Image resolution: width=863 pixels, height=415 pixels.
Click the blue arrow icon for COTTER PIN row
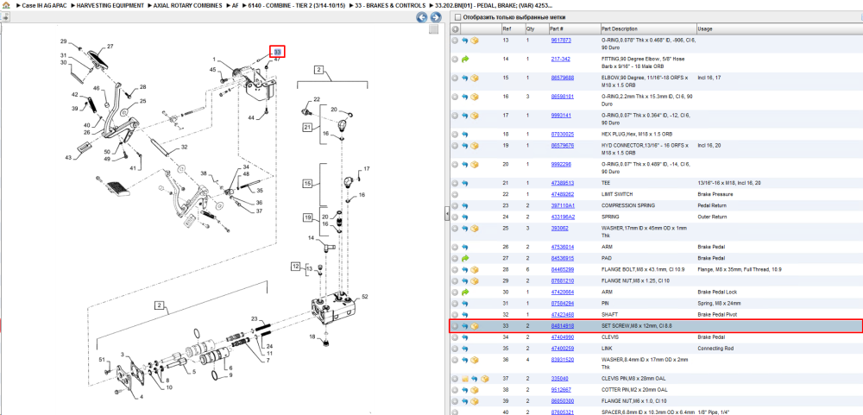click(x=464, y=390)
